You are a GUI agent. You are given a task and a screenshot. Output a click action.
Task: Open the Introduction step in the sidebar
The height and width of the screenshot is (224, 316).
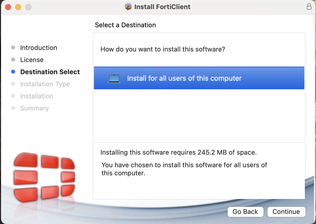(x=39, y=48)
